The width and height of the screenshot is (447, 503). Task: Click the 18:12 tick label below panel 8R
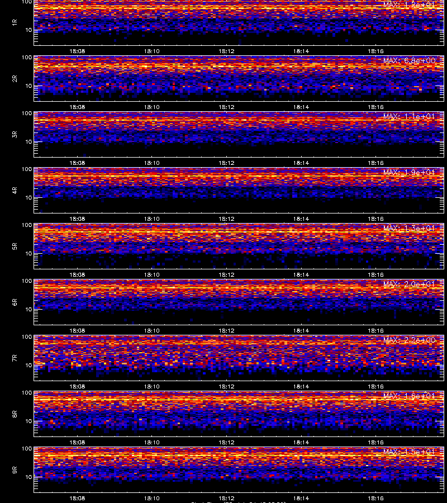[x=226, y=443]
